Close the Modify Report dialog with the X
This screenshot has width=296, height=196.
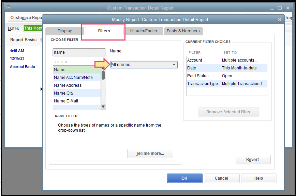(x=280, y=20)
